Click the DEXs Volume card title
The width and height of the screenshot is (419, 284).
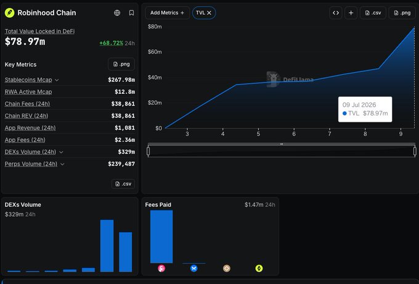point(23,205)
